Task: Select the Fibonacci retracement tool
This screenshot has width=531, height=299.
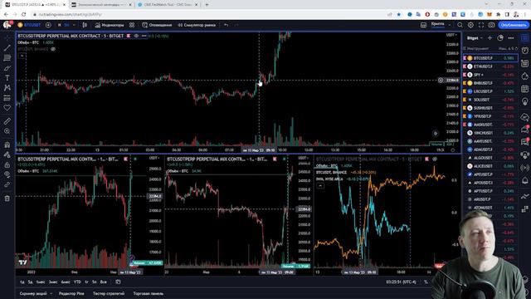Action: tap(7, 58)
